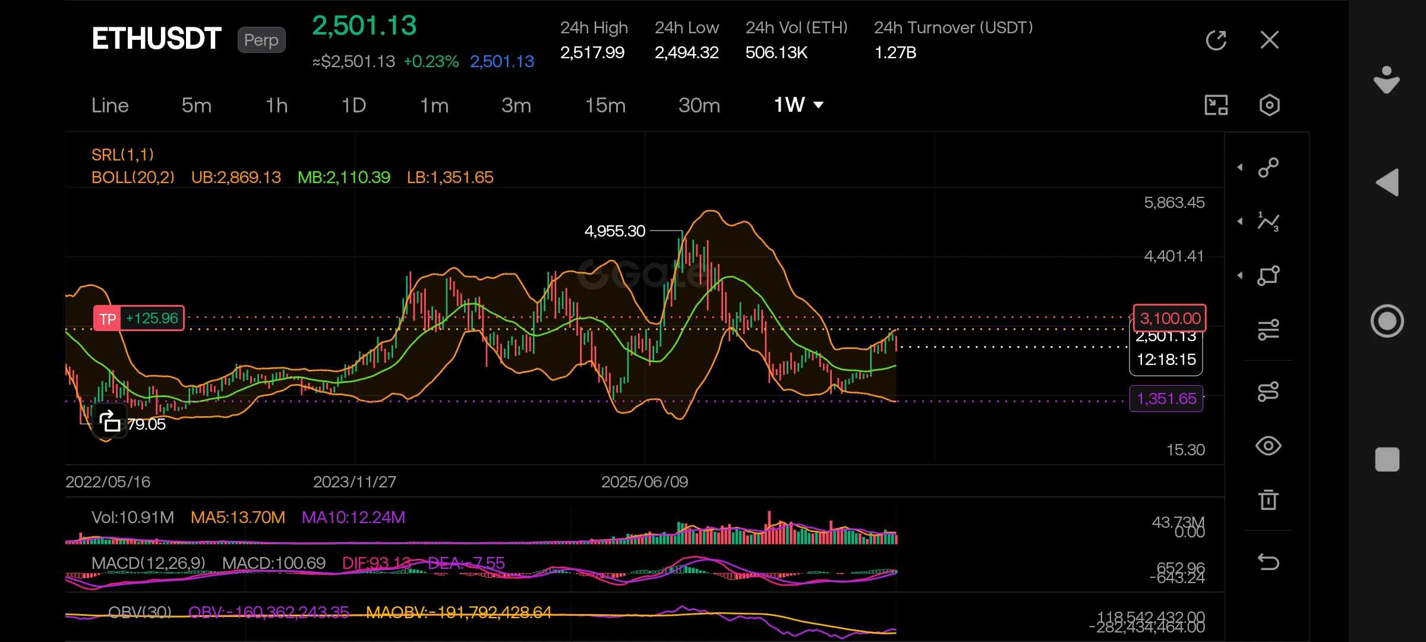Open the indicator sliders settings icon
The height and width of the screenshot is (642, 1426).
(1269, 329)
